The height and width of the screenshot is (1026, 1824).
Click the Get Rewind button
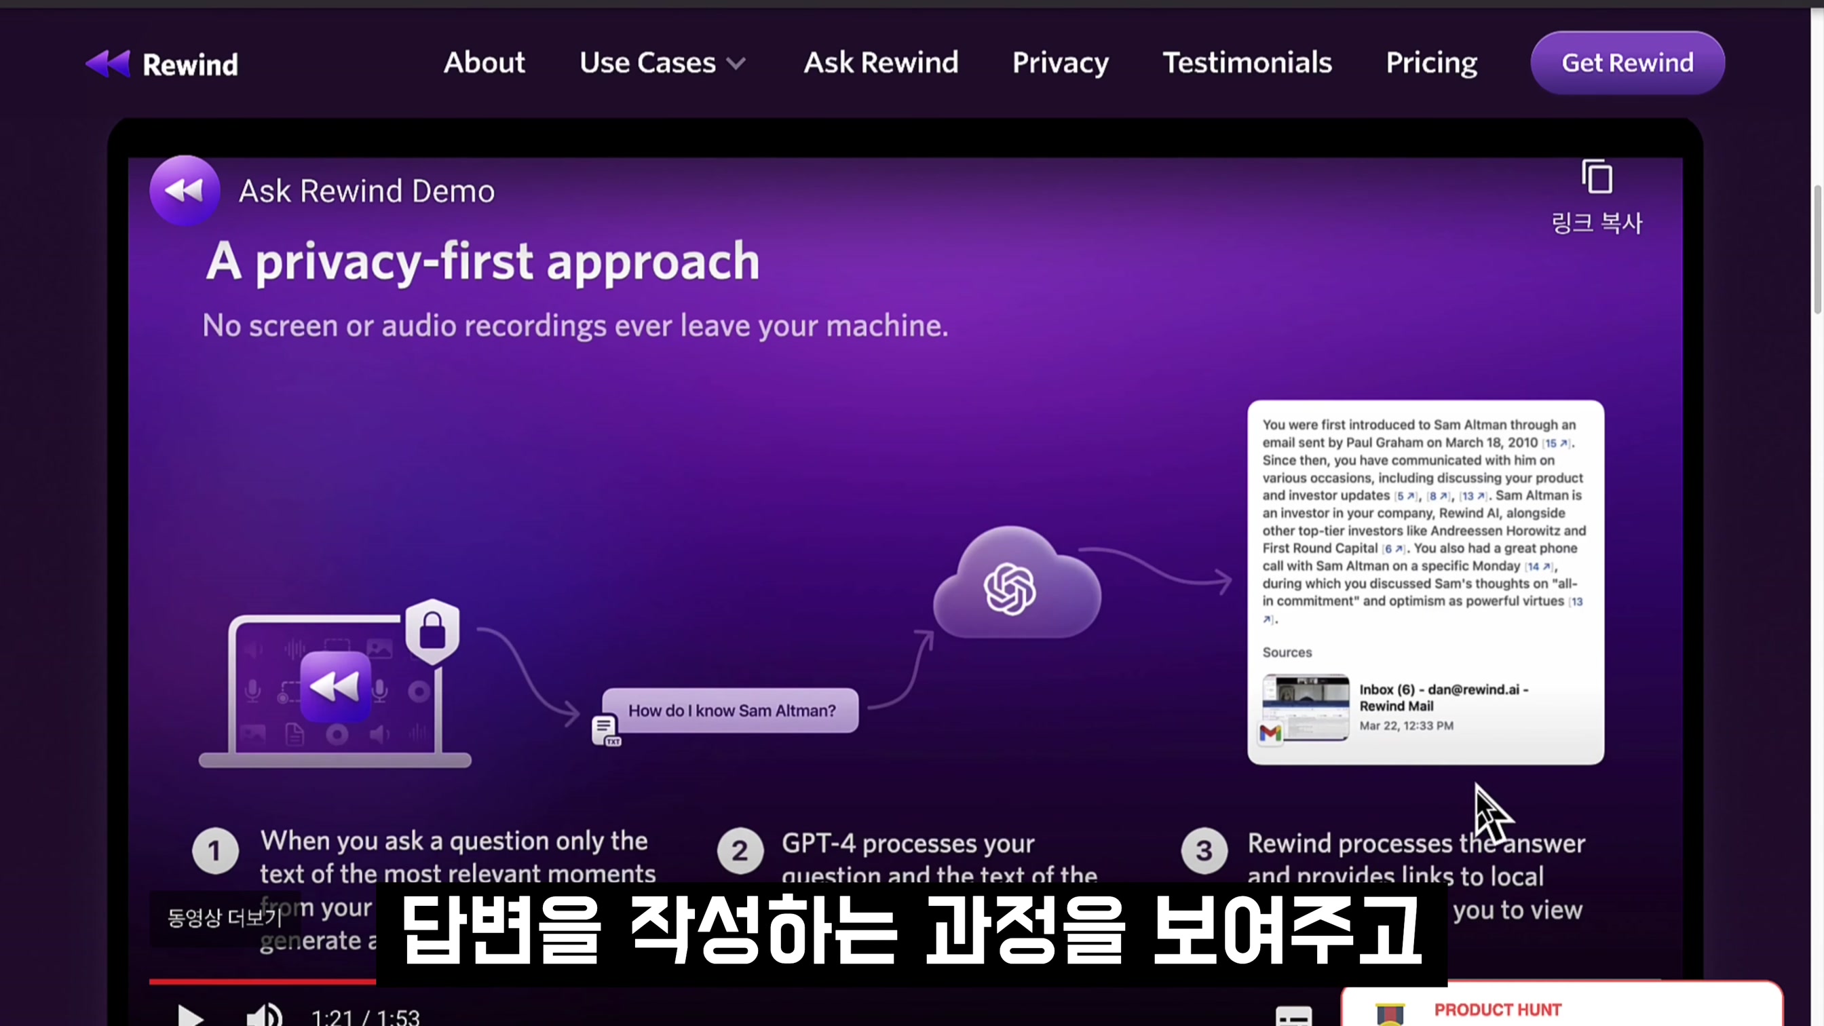[1627, 63]
